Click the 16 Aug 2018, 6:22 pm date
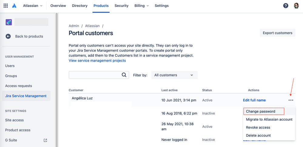303x147 pixels. [179, 113]
